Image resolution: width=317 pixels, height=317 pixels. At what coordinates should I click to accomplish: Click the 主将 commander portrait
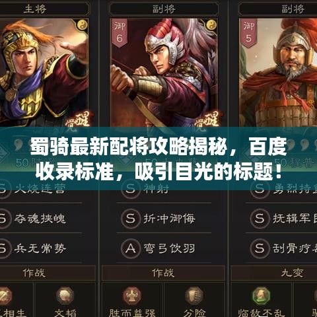[x=44, y=73]
